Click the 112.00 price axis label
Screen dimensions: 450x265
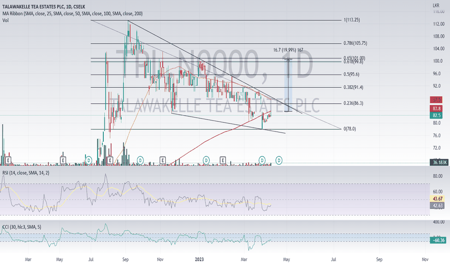coord(438,24)
